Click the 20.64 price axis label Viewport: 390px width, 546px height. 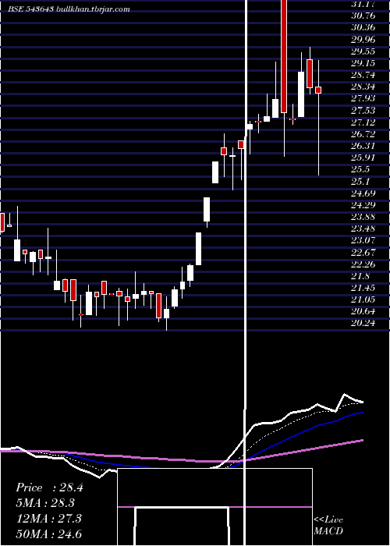[363, 311]
